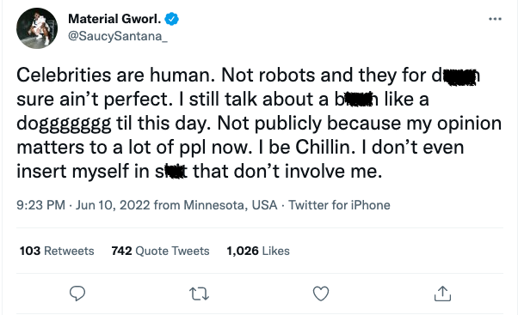The image size is (518, 315).
Task: Open the round profile avatar photo
Action: (37, 28)
